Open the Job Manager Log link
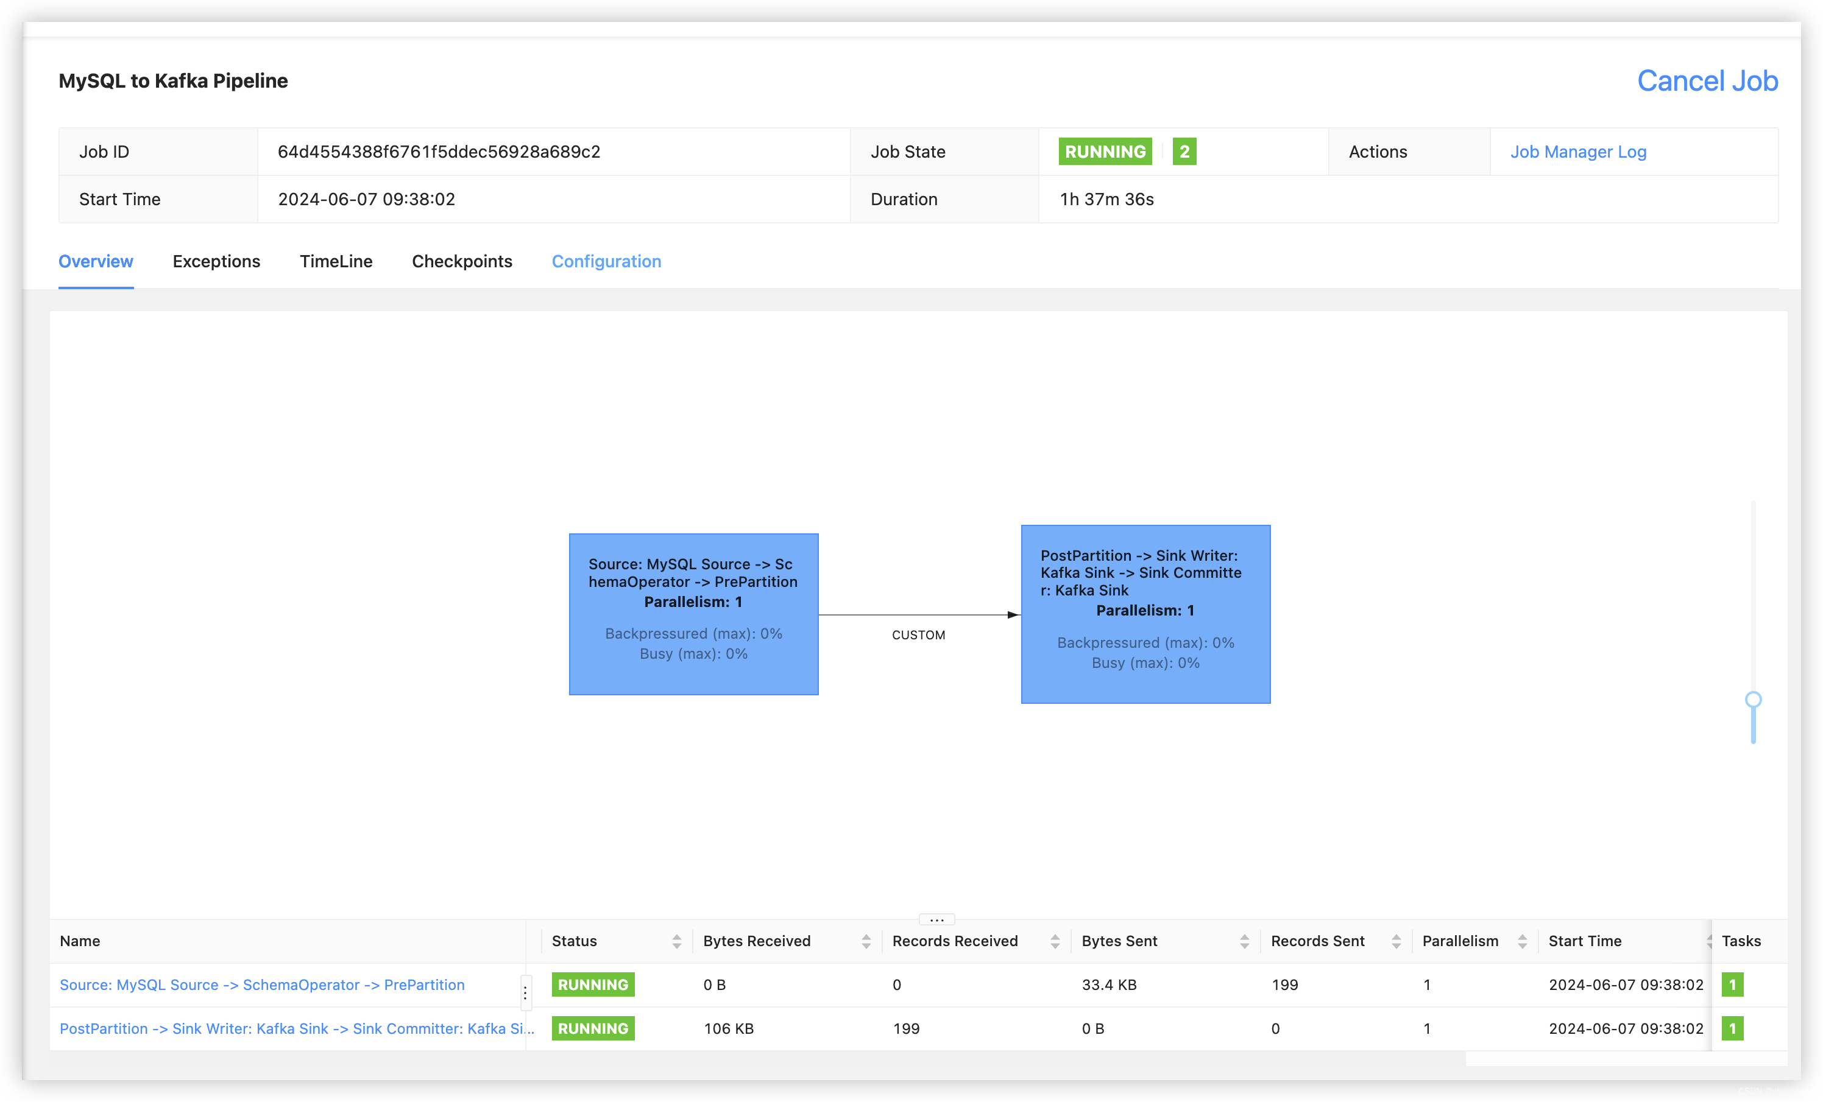This screenshot has height=1102, width=1823. tap(1577, 152)
